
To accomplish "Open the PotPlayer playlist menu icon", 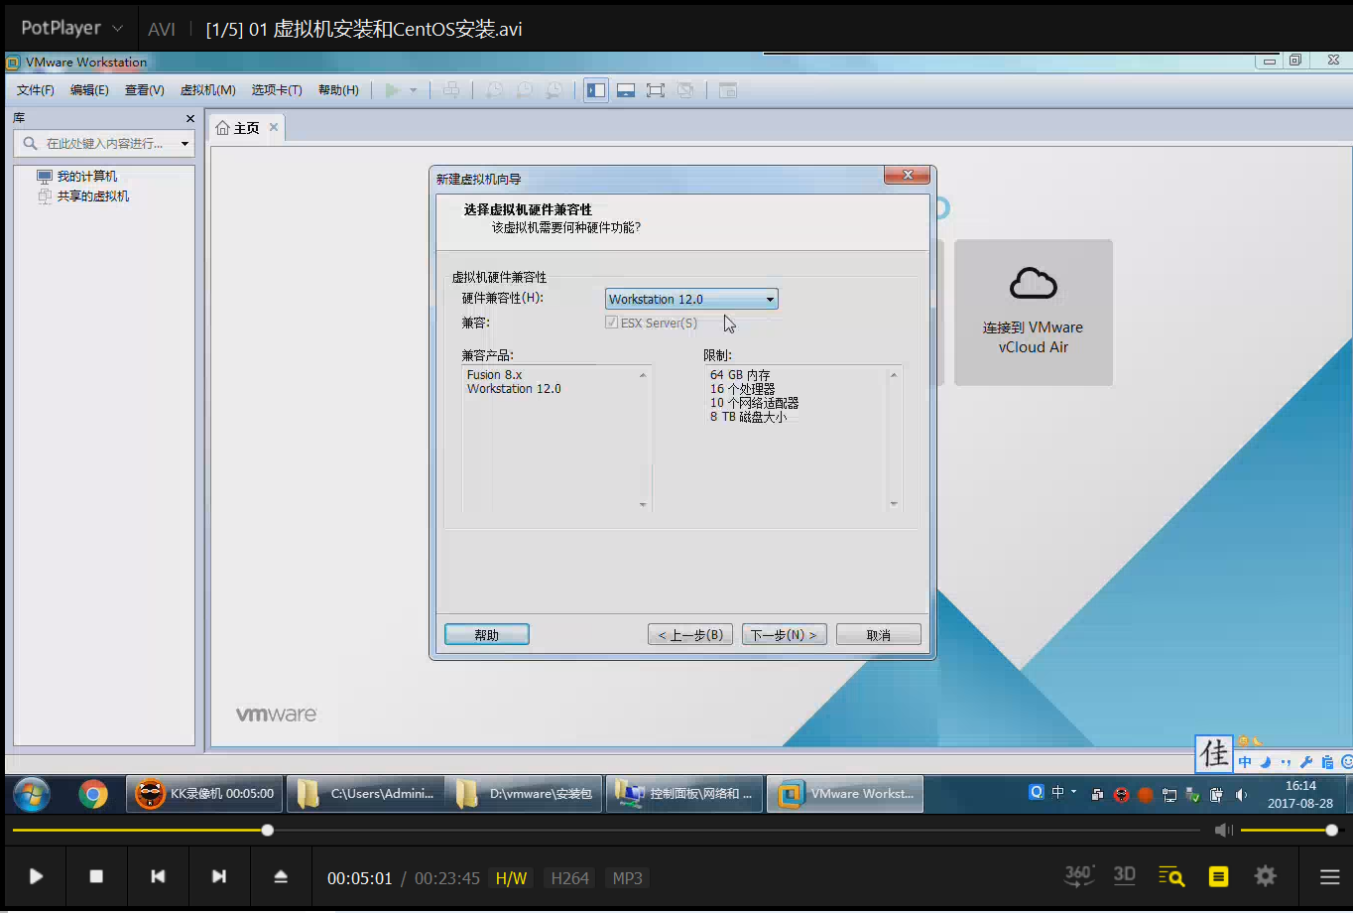I will tap(1329, 876).
